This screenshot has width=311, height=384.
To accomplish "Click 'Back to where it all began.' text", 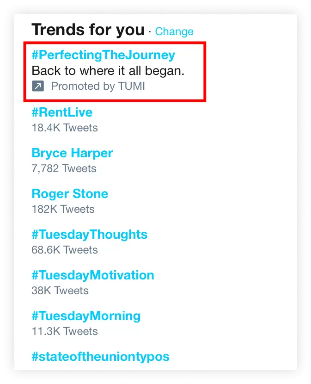I will (108, 71).
